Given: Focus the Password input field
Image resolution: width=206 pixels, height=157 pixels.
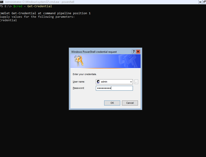Looking at the screenshot, I should tap(114, 88).
